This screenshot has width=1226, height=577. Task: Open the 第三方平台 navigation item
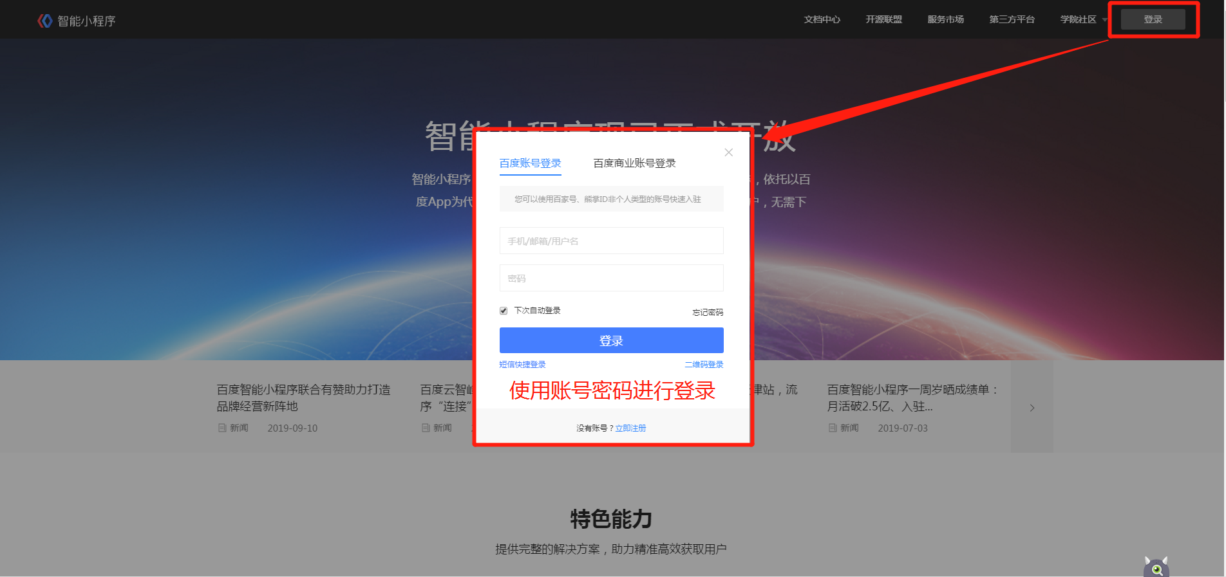coord(1012,19)
